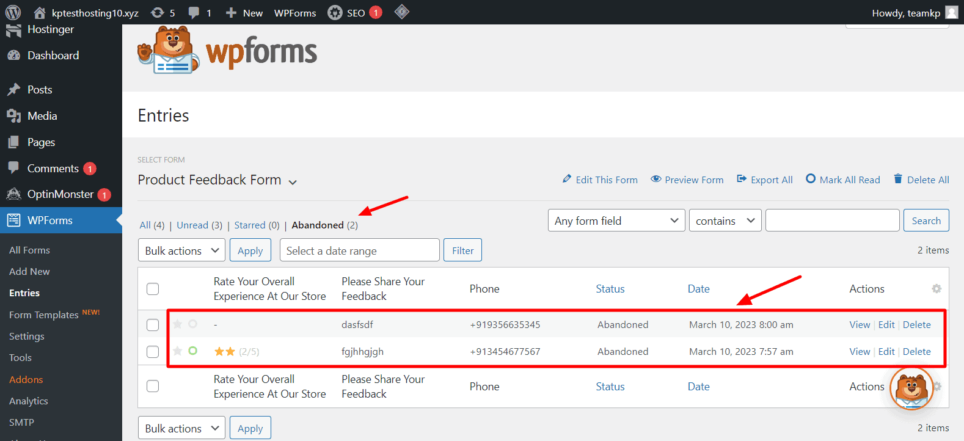This screenshot has width=964, height=441.
Task: Tick the select-all checkbox in table header
Action: pyautogui.click(x=153, y=289)
